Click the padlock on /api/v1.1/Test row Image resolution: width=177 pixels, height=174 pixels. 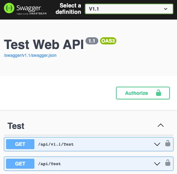coord(168,143)
